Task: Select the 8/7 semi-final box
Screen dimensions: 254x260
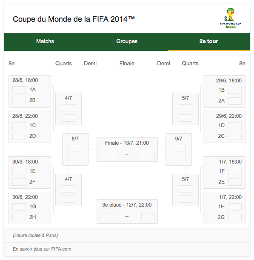Action: 75,149
